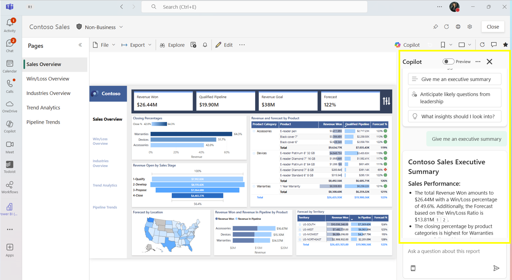The image size is (512, 280).
Task: Select Anticipate likely questions from leadership
Action: [454, 97]
